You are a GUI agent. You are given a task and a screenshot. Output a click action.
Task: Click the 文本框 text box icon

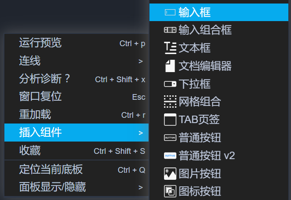click(170, 48)
